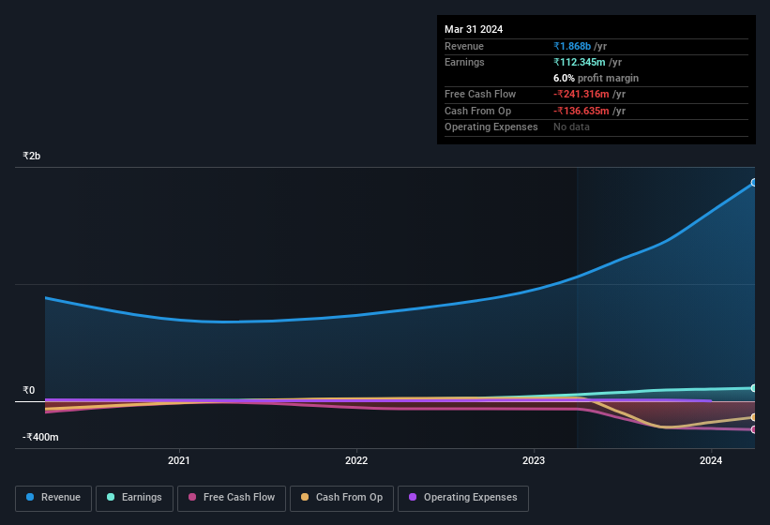Click the Earnings line endpoint marker
The image size is (770, 525).
click(754, 388)
